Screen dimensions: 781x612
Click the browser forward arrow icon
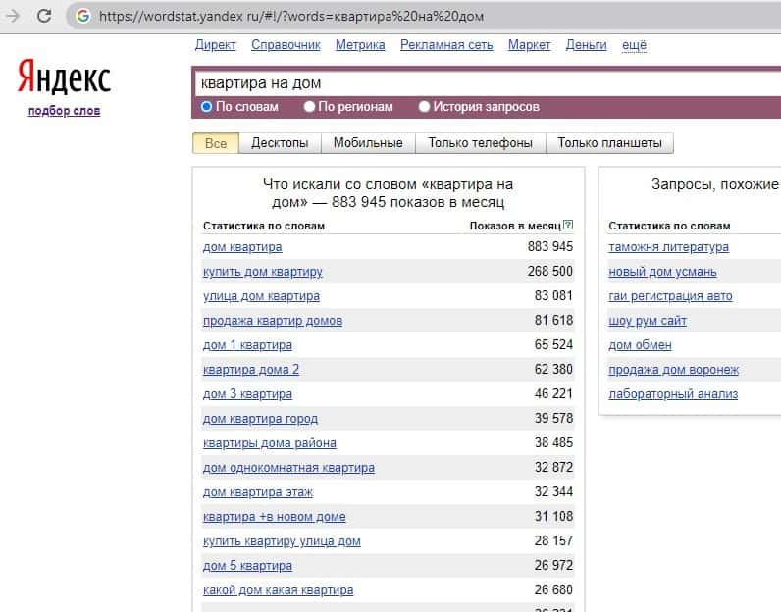(x=13, y=16)
